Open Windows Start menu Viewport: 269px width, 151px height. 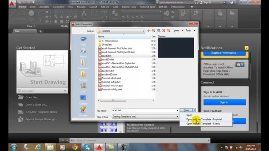(x=14, y=147)
